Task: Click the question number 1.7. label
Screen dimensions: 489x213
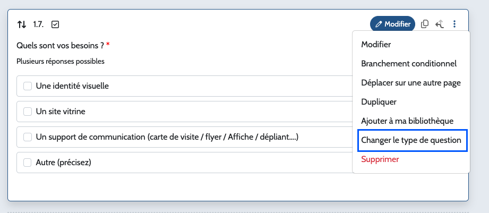Action: pyautogui.click(x=39, y=24)
